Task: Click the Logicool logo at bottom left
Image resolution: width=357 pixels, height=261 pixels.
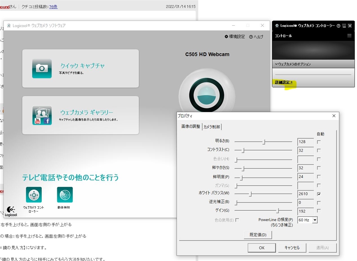Action: [x=11, y=211]
